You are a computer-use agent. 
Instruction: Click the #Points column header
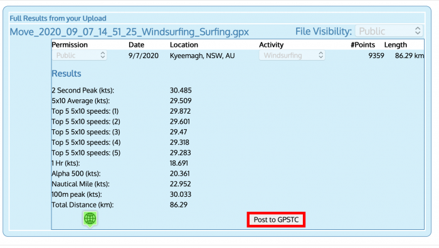coord(362,45)
